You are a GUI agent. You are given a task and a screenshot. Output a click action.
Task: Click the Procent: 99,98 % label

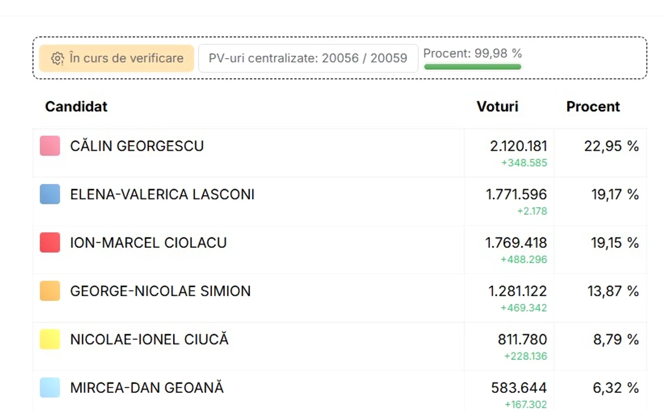473,53
